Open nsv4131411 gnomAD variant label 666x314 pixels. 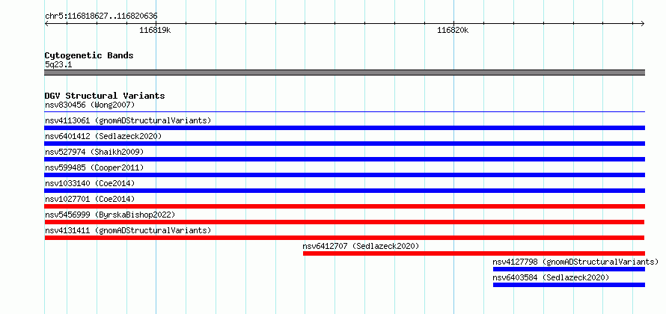tap(128, 230)
